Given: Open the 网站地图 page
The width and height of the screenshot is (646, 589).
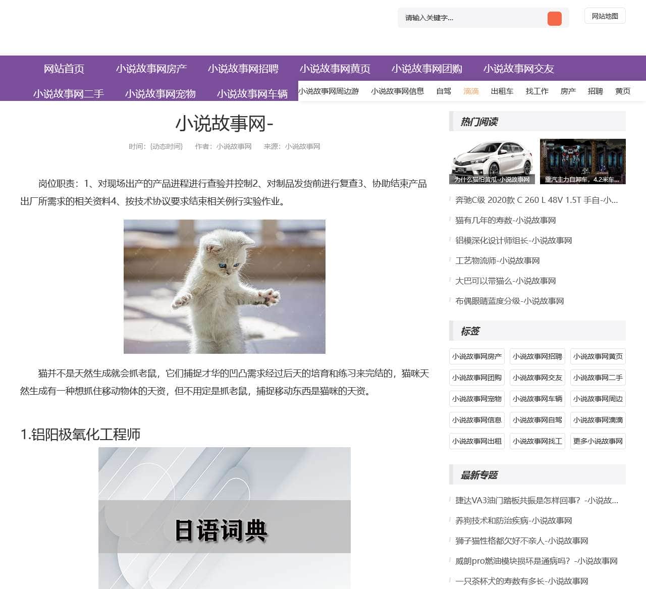Looking at the screenshot, I should pyautogui.click(x=605, y=16).
